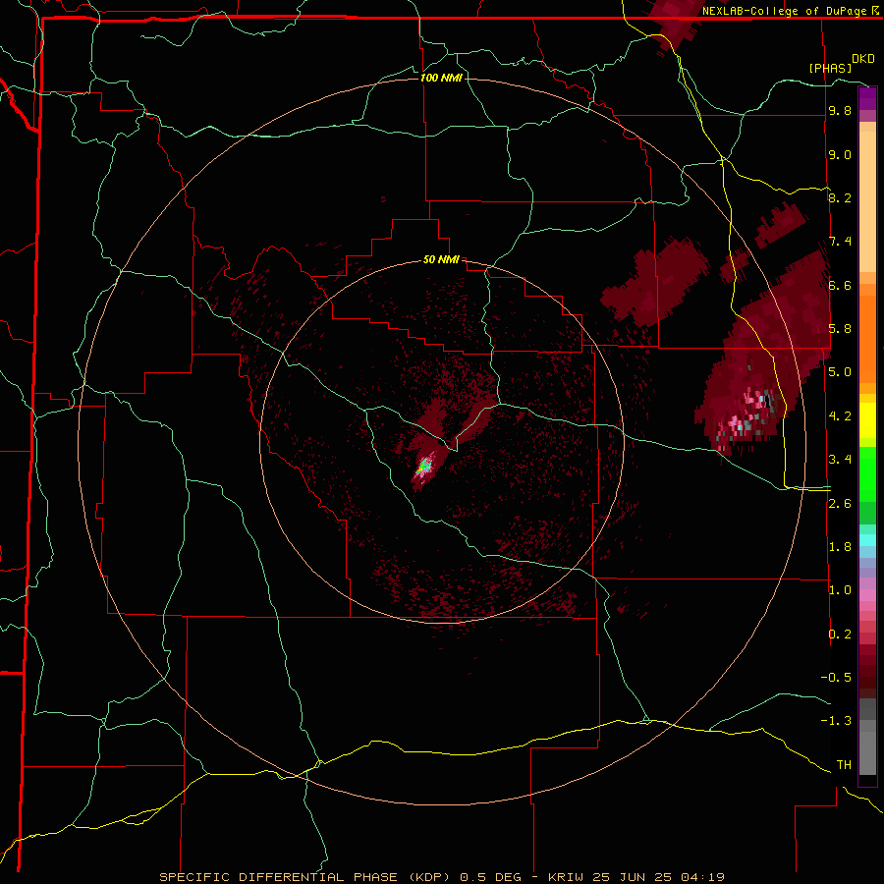Click the 5.0 scale value
884x884 pixels.
pyautogui.click(x=840, y=372)
